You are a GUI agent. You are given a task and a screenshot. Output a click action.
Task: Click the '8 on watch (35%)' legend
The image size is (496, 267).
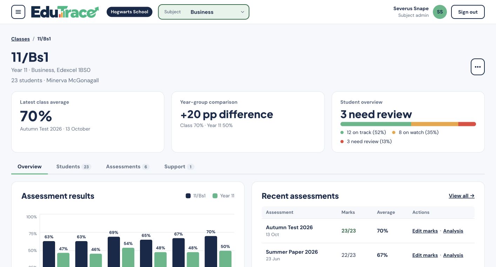415,132
